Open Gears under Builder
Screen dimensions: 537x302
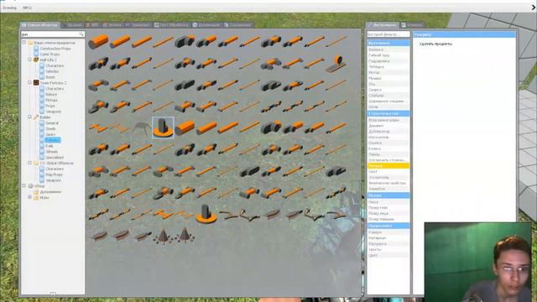click(50, 134)
